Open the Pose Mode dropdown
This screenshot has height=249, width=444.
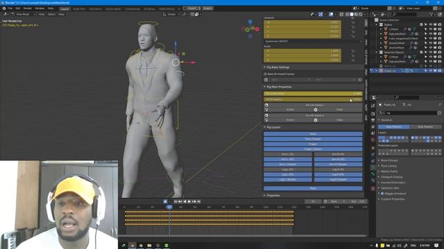click(x=24, y=14)
